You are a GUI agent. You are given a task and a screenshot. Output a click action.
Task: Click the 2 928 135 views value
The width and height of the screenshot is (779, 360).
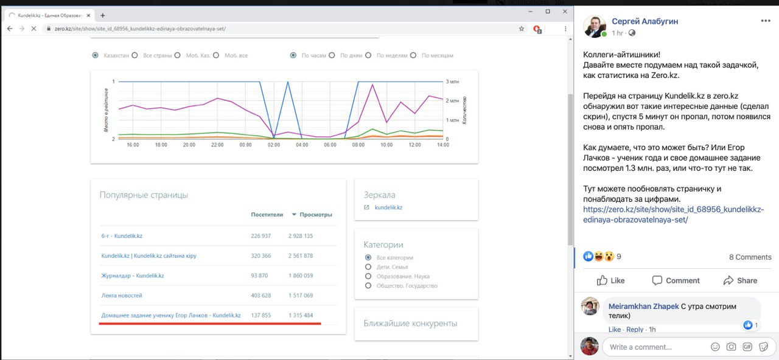pos(301,236)
